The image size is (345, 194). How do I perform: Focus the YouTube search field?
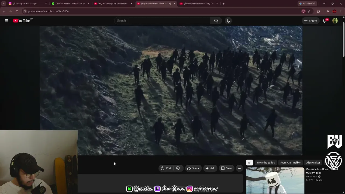click(162, 21)
